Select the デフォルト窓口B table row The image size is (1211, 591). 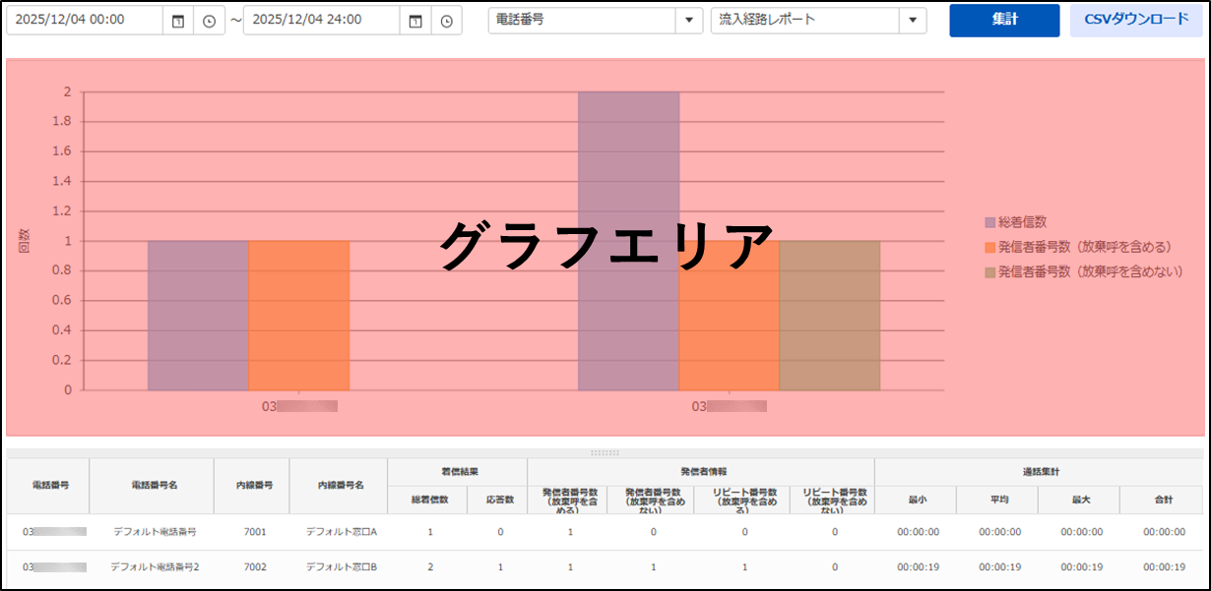[341, 567]
